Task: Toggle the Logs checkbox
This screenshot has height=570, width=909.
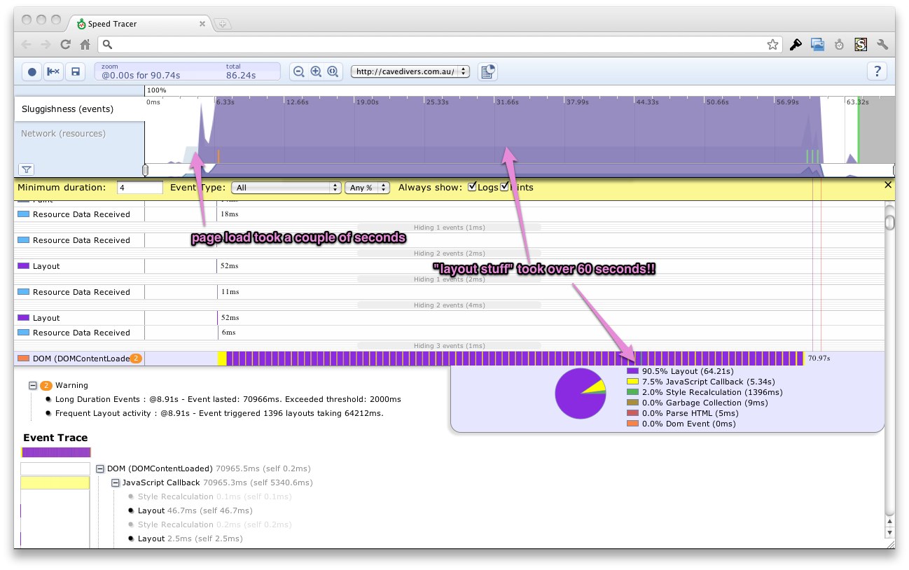Action: coord(473,187)
